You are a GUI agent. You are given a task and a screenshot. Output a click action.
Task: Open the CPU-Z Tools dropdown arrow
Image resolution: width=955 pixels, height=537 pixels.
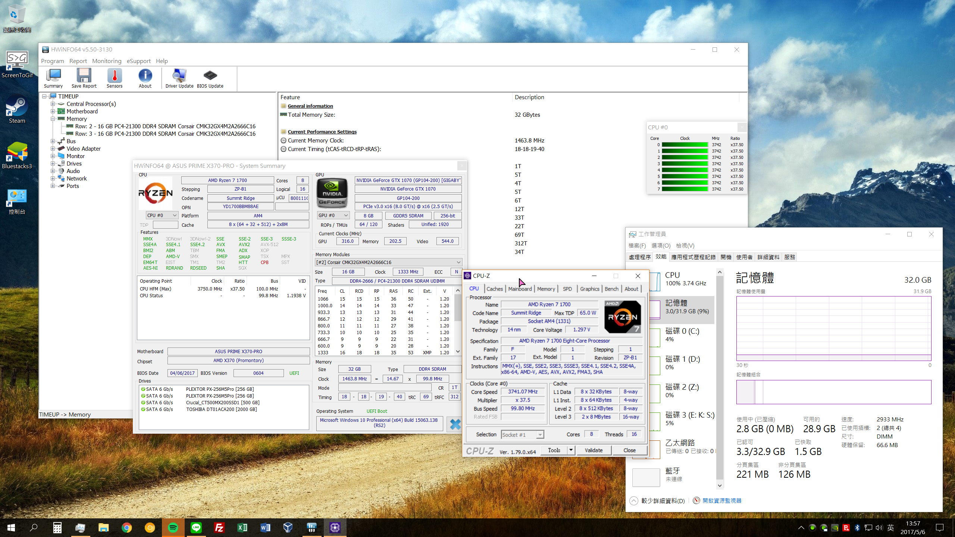(x=571, y=450)
